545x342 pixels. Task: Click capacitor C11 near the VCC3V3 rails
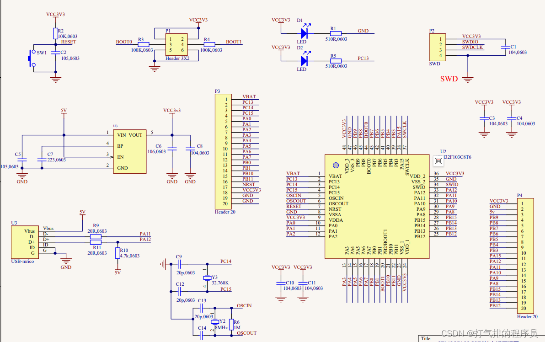coord(303,283)
